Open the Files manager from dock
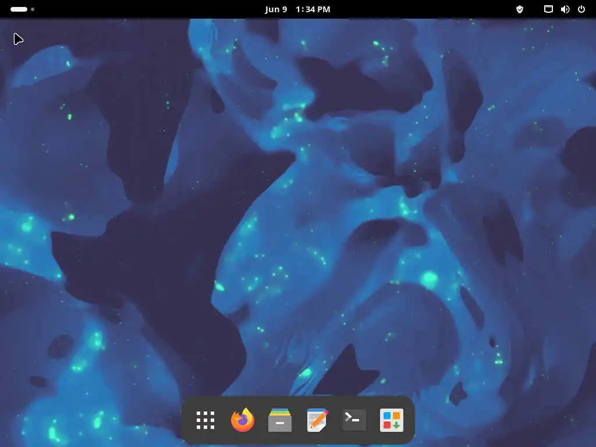Viewport: 596px width, 447px height. (280, 420)
